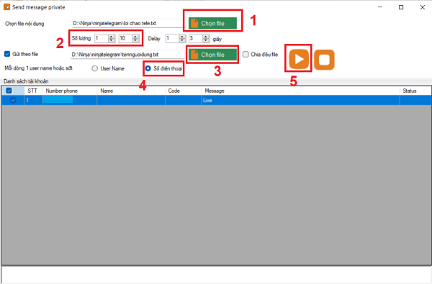The width and height of the screenshot is (432, 284).
Task: Click the first Delay number field
Action: pyautogui.click(x=172, y=39)
